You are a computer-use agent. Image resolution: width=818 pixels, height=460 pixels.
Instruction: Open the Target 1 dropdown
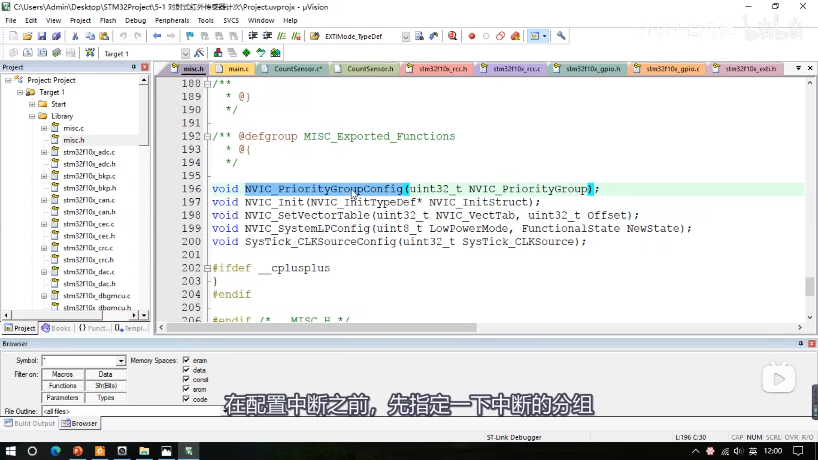click(x=185, y=54)
